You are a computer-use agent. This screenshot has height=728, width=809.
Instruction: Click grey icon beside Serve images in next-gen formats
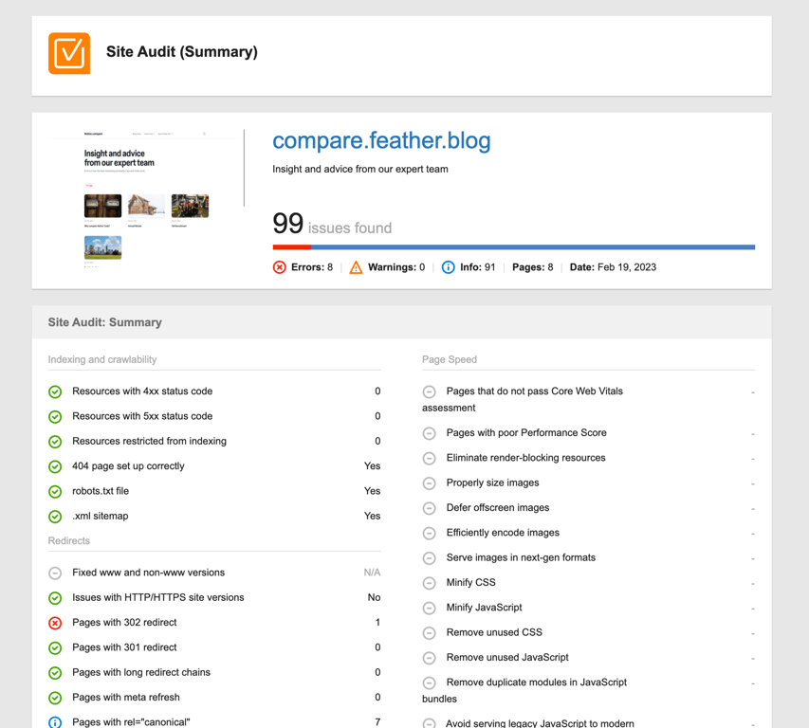tap(430, 558)
